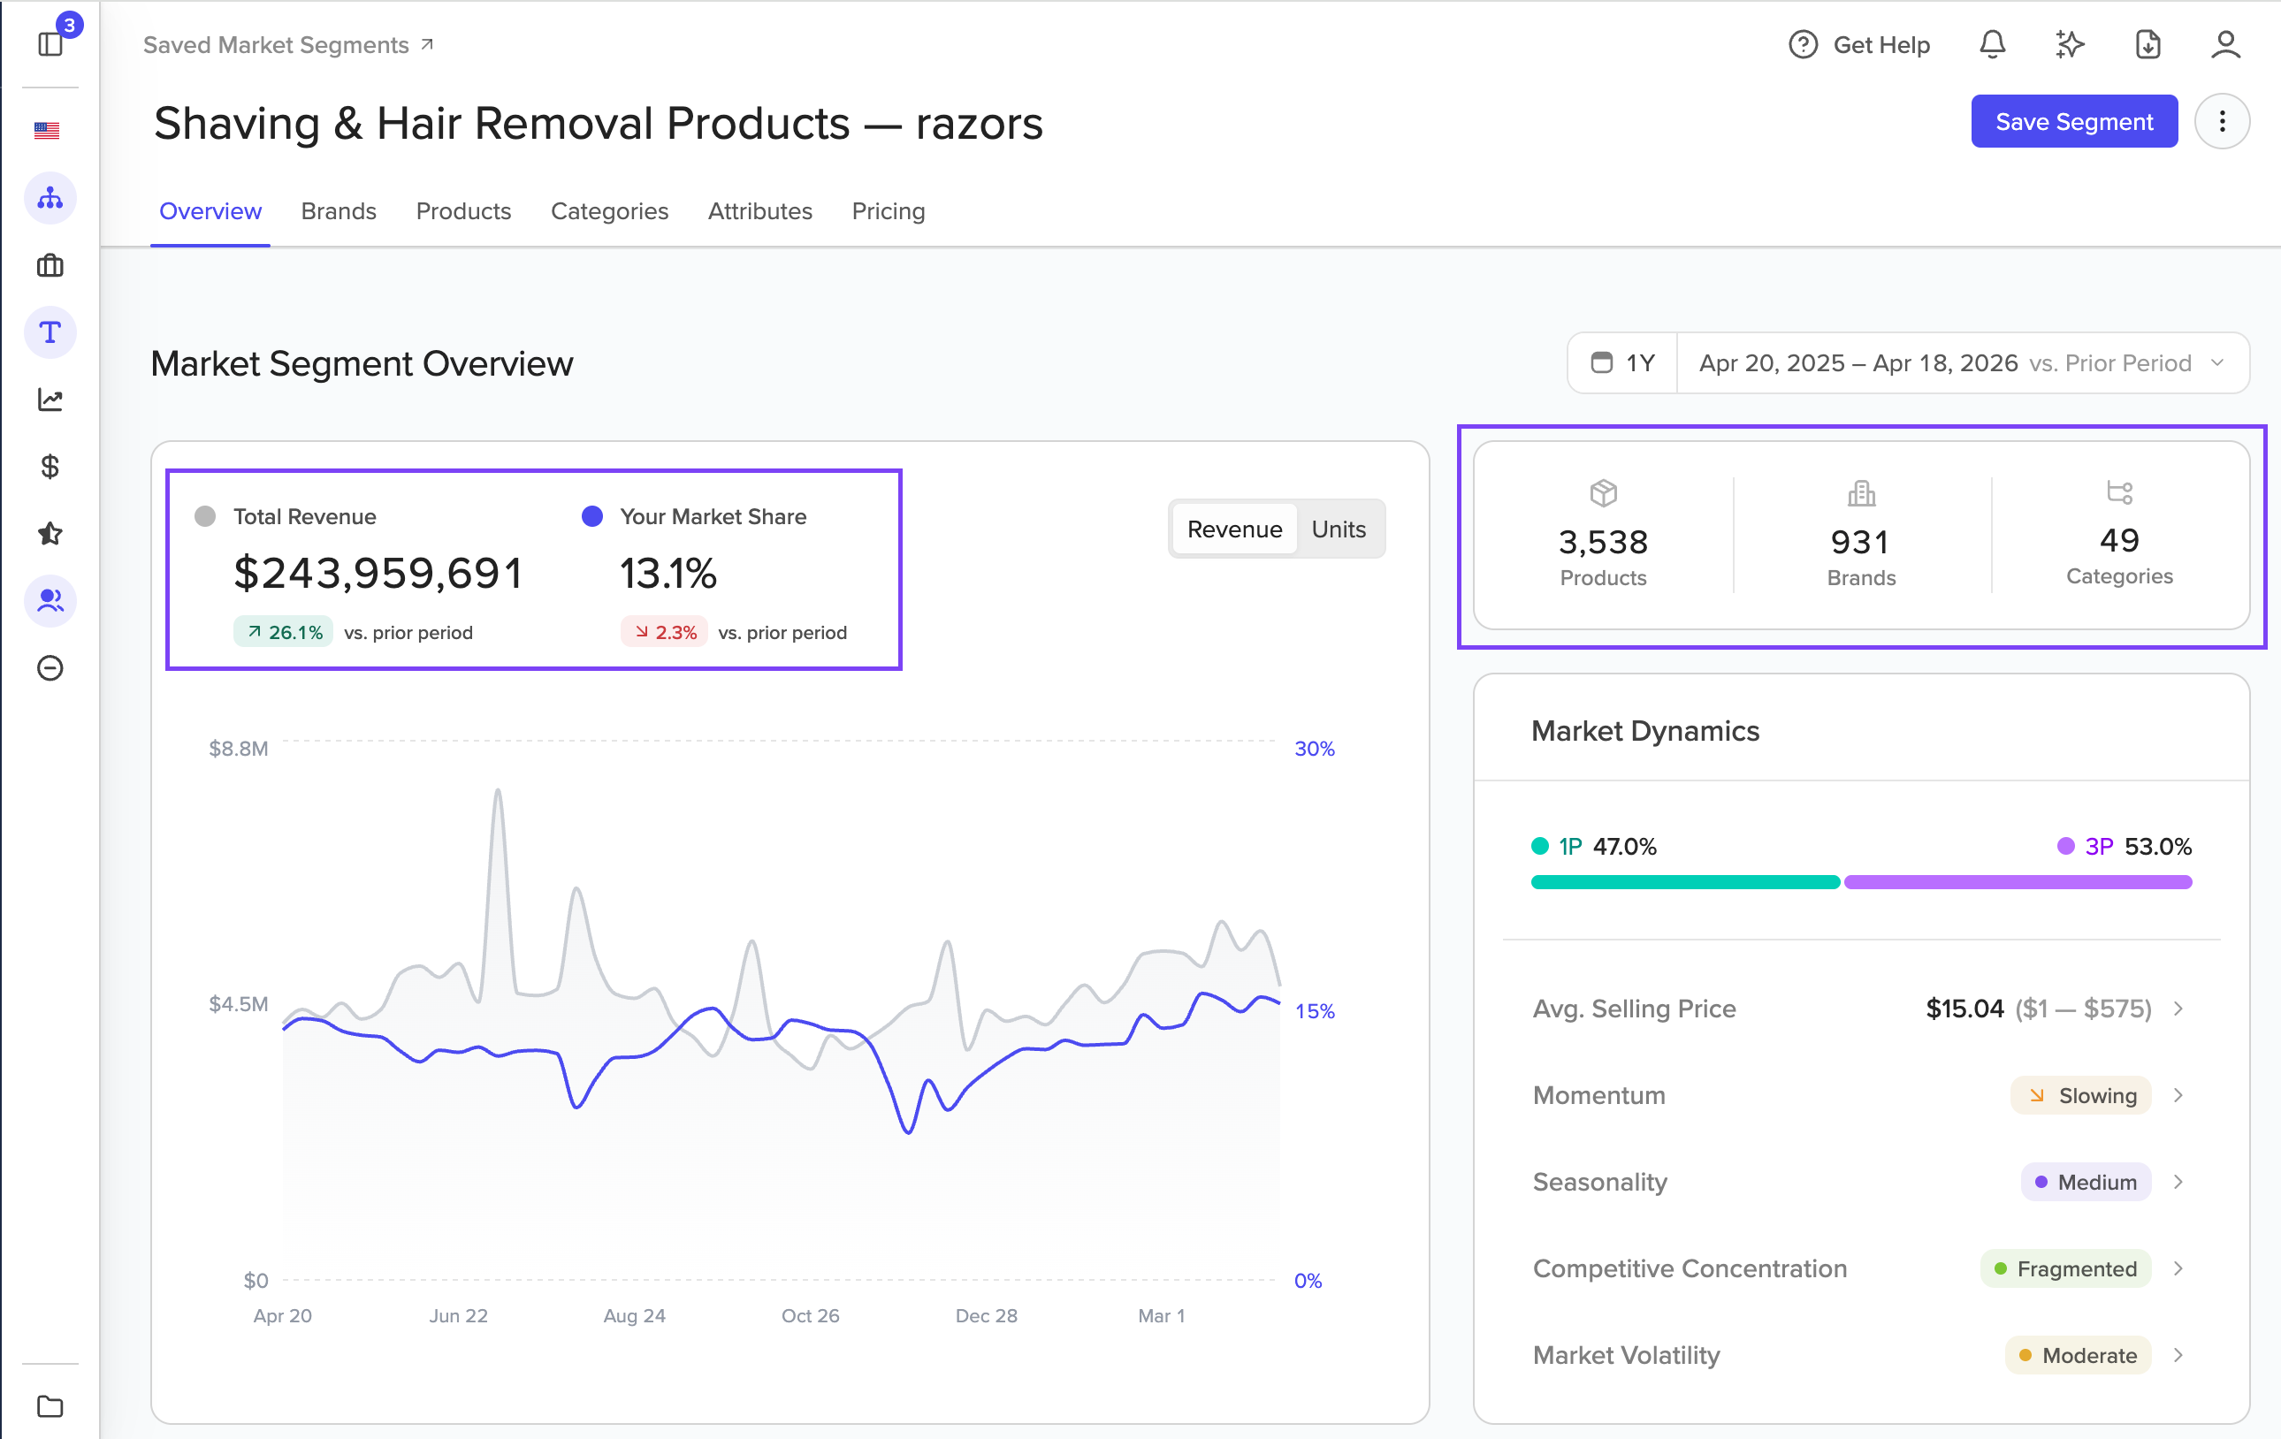Click the Moderate volatility badge
Screen dimensions: 2281x1439
point(2078,1356)
